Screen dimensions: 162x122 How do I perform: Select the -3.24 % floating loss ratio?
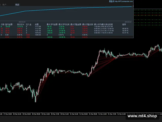click(61, 26)
